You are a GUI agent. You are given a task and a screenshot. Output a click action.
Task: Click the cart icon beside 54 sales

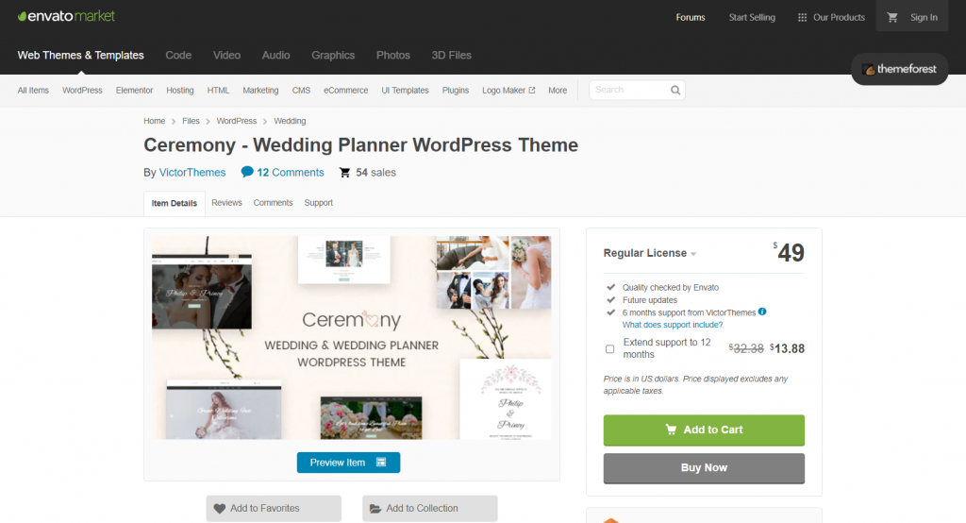345,173
